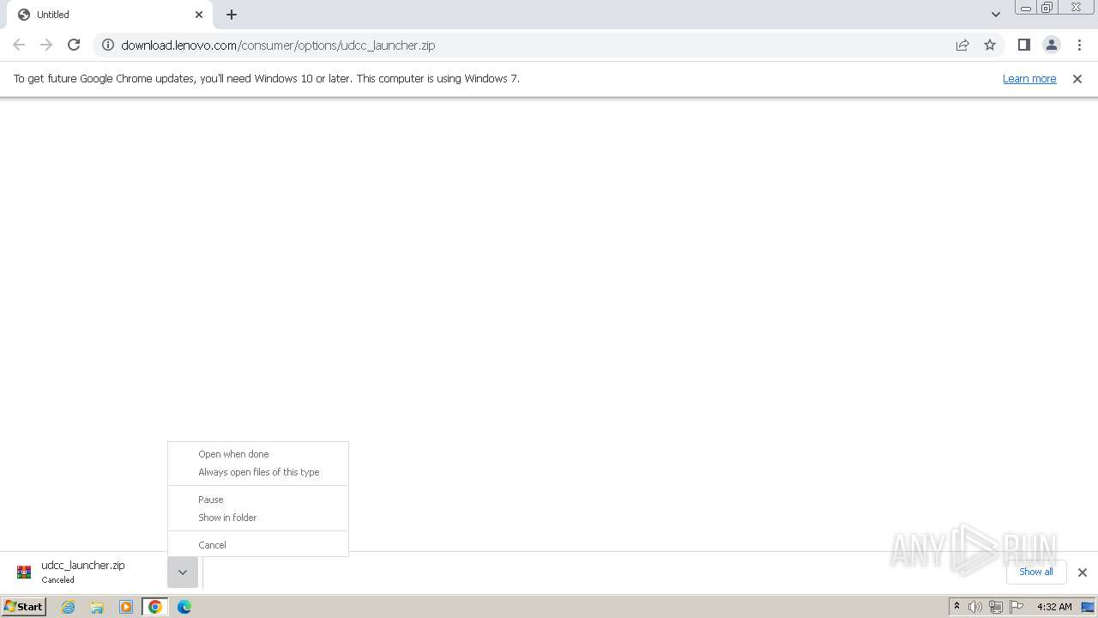Toggle the download options chevron

183,573
